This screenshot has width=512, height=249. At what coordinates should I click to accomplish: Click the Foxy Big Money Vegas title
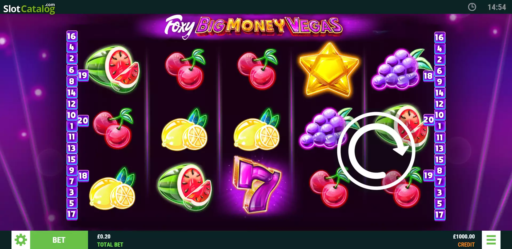(x=253, y=27)
